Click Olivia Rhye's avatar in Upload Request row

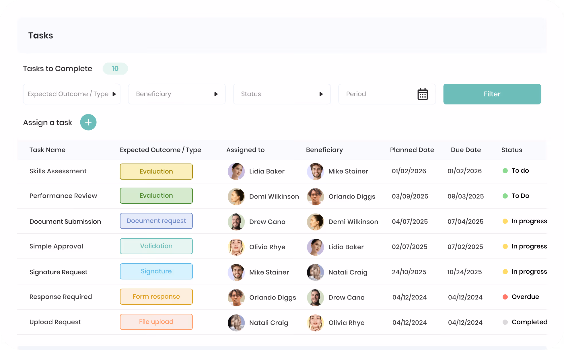(315, 323)
